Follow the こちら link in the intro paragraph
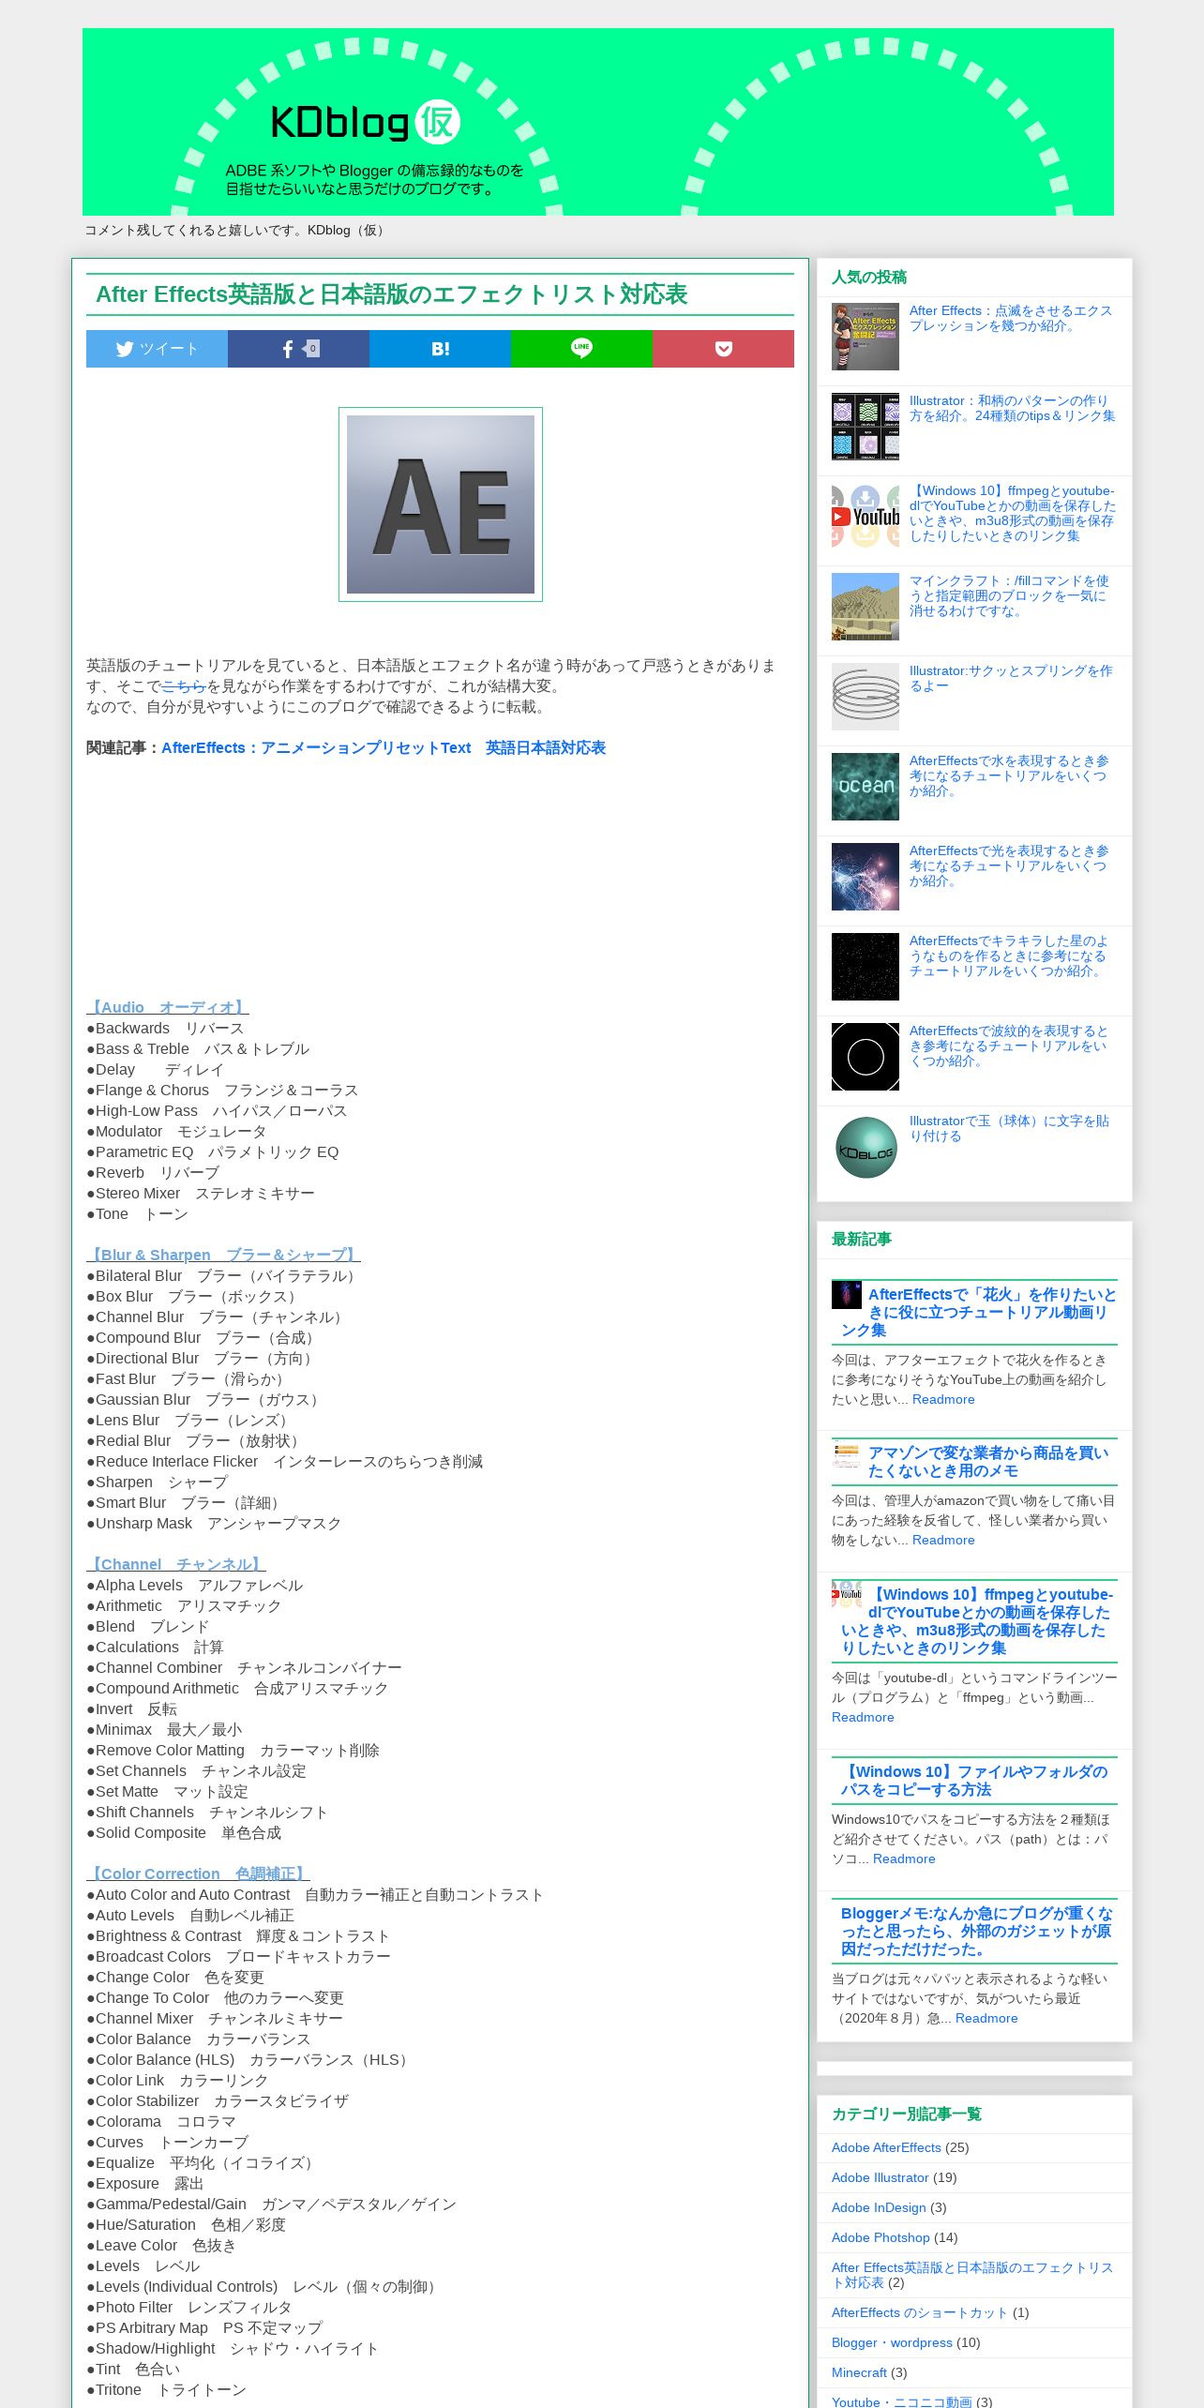Image resolution: width=1204 pixels, height=2408 pixels. point(184,686)
